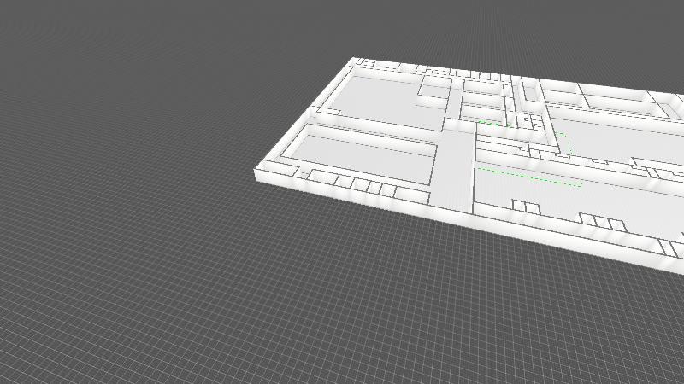Select the small inset room in the upper area

pos(434,91)
